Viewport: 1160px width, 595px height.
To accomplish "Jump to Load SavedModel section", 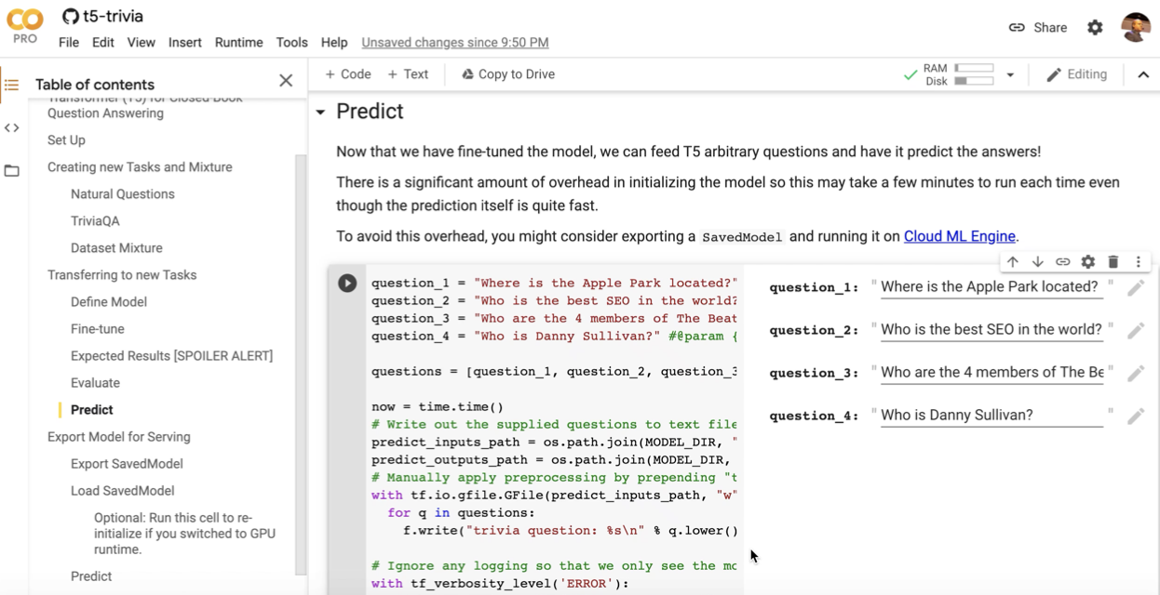I will coord(123,491).
